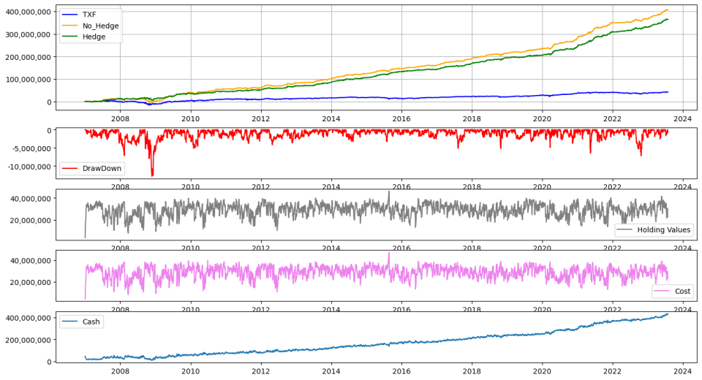The image size is (702, 380).
Task: Select the blue line swatch beside TXF
Action: point(70,15)
